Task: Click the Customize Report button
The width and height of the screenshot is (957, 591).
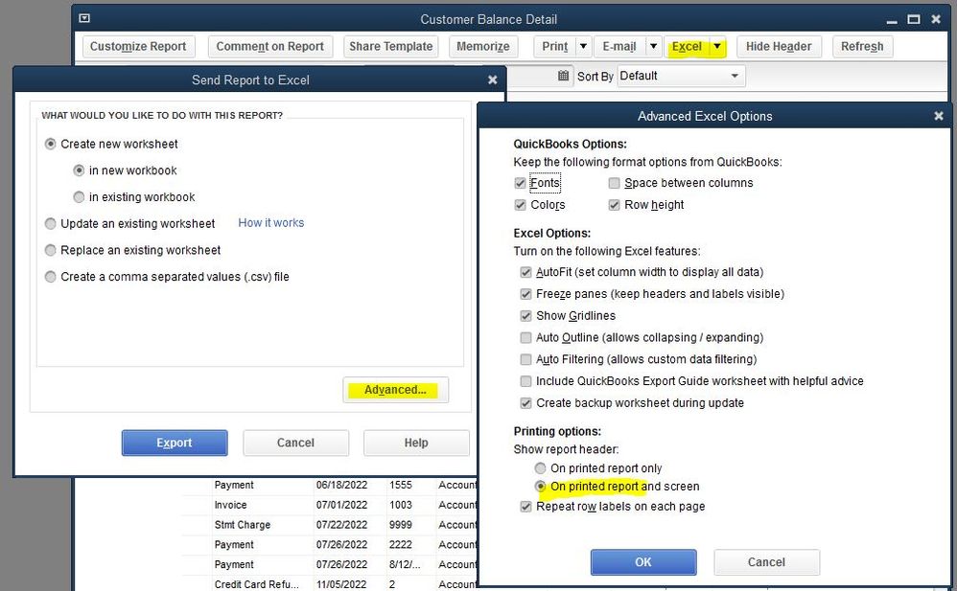Action: tap(138, 46)
